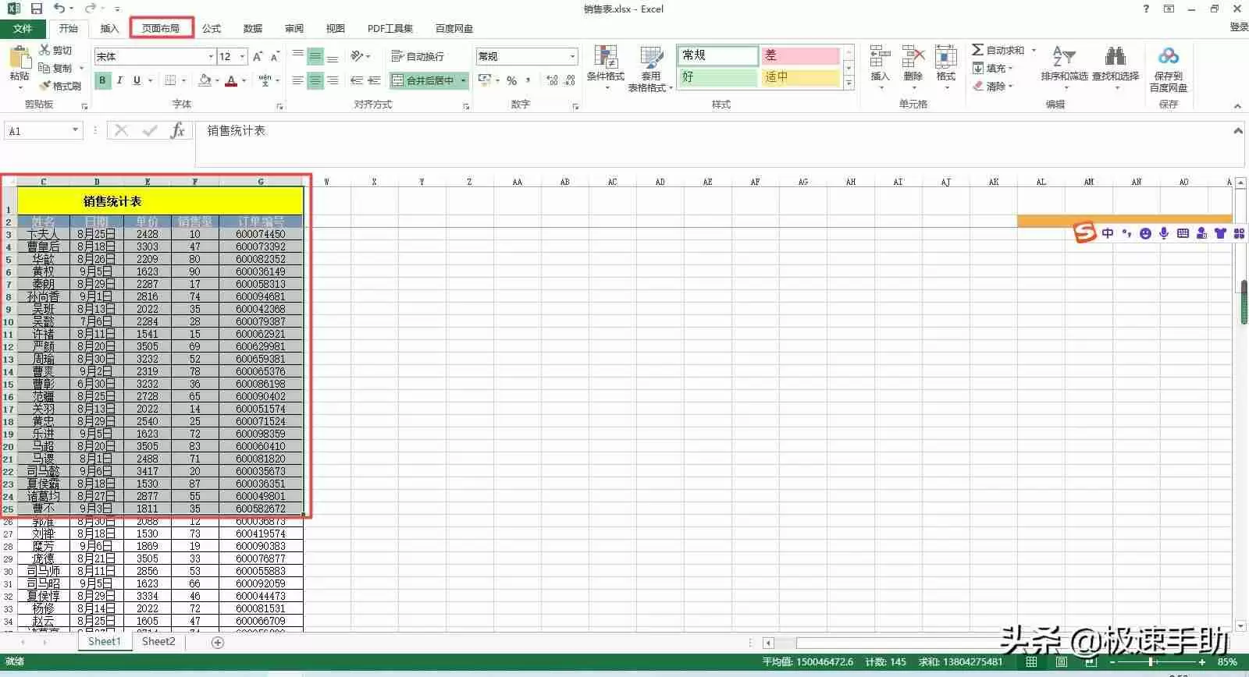This screenshot has width=1249, height=677.
Task: Expand the number format 常规 dropdown
Action: pos(572,56)
